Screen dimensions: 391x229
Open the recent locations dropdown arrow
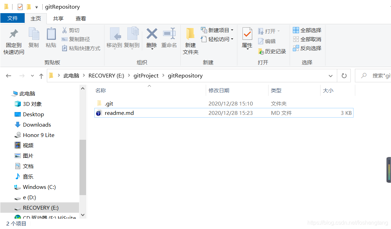(x=32, y=76)
